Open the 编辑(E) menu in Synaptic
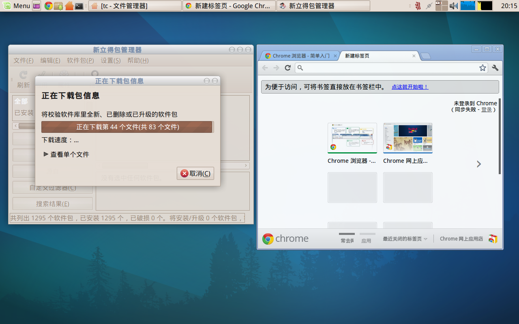Screen dimensions: 519x324 point(50,60)
